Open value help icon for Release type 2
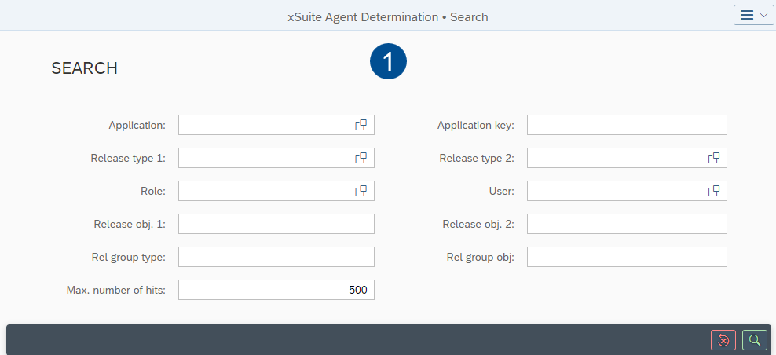Viewport: 776px width, 355px height. [714, 158]
